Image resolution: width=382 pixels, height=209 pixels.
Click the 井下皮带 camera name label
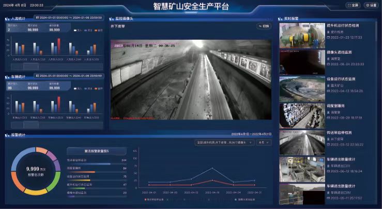pos(118,26)
